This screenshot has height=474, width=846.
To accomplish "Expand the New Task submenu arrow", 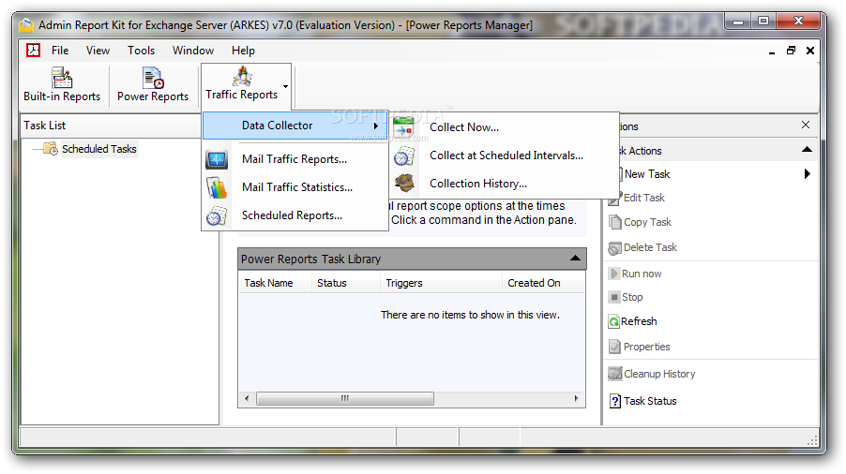I will [808, 174].
